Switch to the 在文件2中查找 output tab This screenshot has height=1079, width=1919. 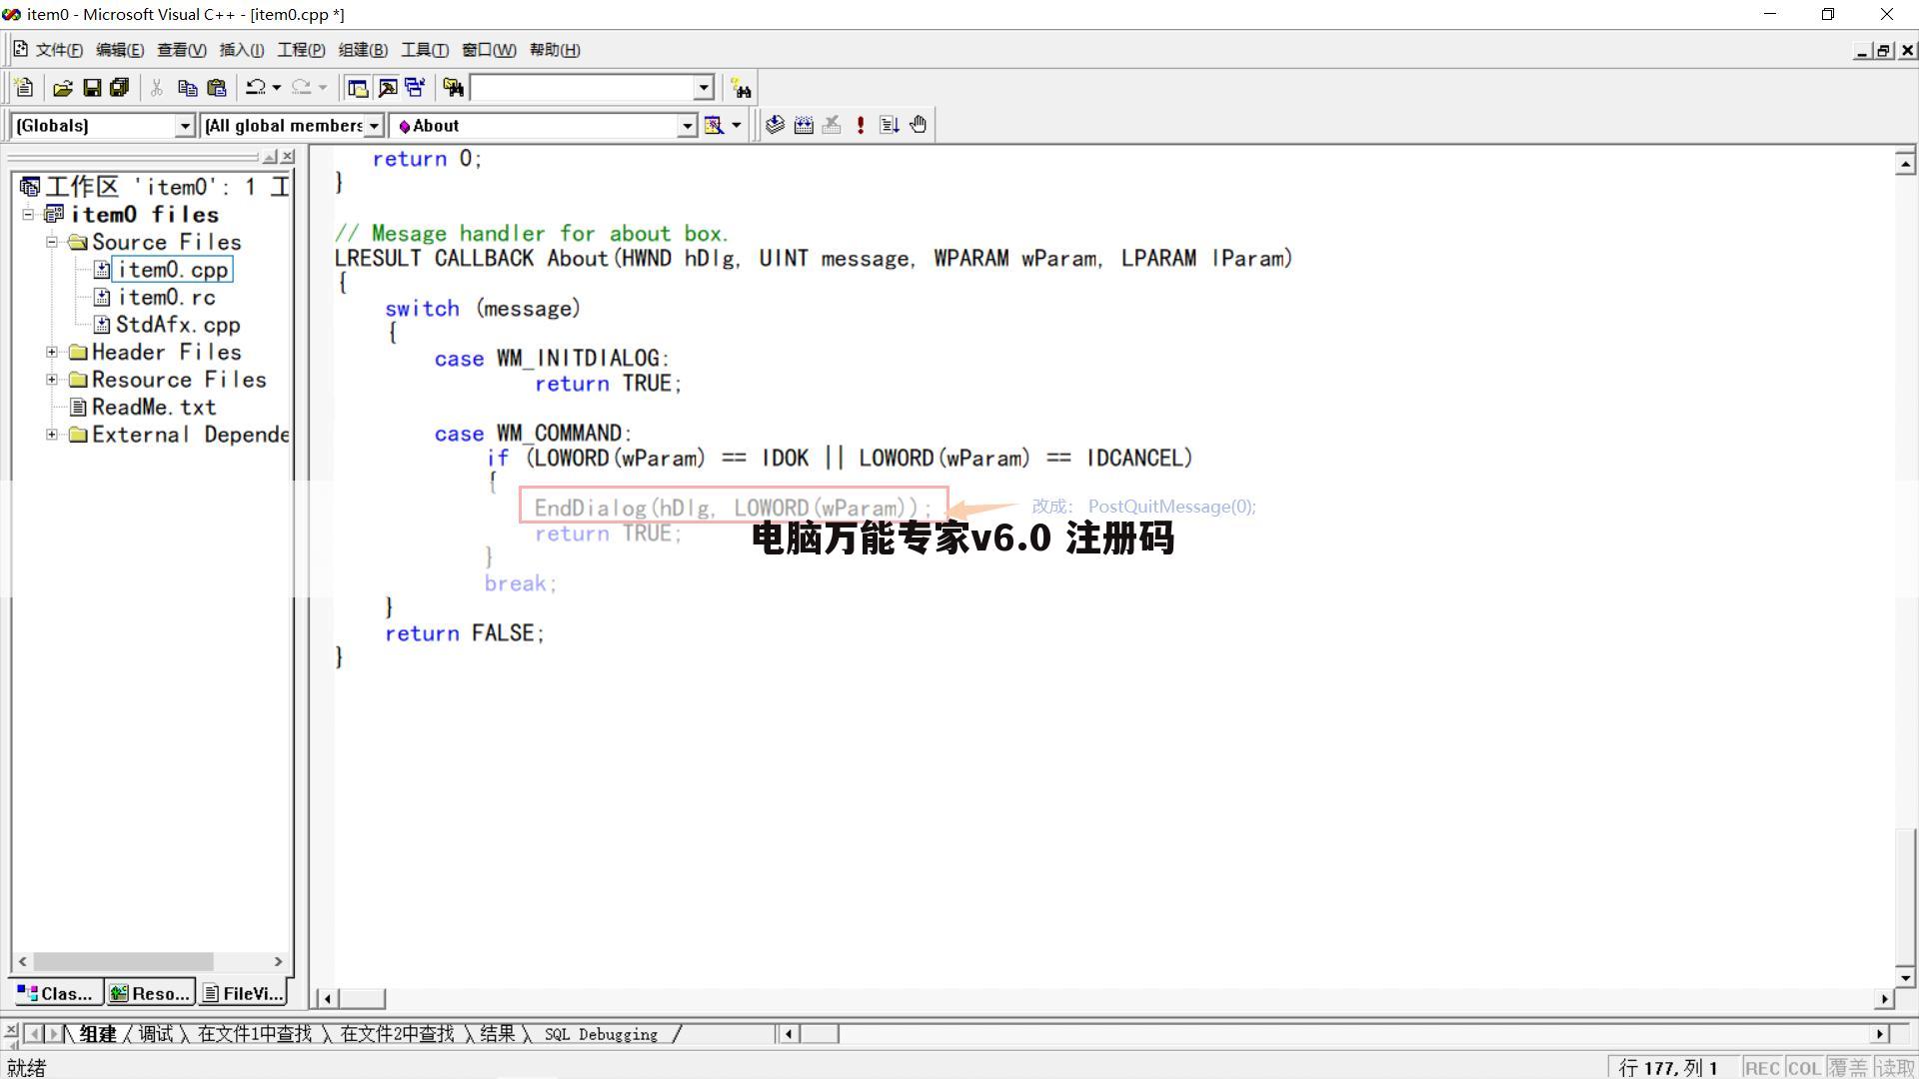(x=397, y=1034)
